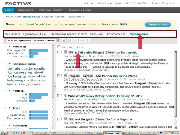180x135 pixels.
Task: Open headline 'WSJ What's News Midday Edition, February 22, 2012'
Action: [x=105, y=96]
